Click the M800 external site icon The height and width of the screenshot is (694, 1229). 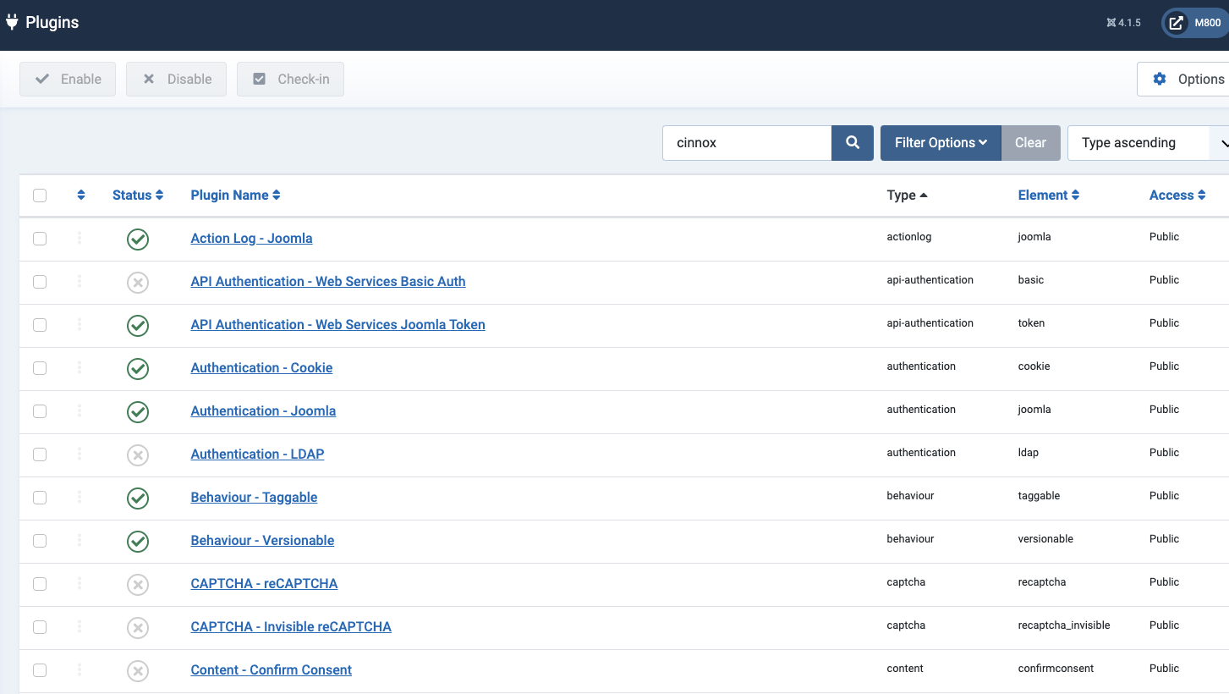tap(1177, 24)
